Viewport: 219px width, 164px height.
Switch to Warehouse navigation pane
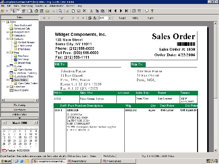click(x=20, y=110)
